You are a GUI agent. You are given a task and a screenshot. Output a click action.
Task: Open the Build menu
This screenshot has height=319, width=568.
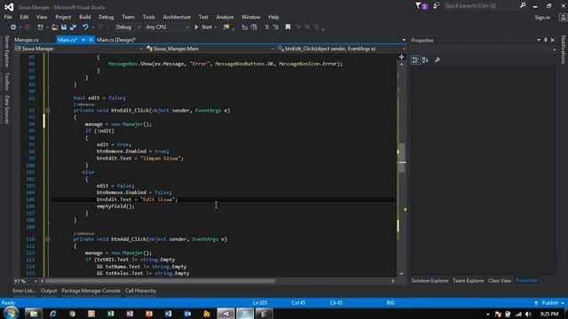pyautogui.click(x=85, y=17)
